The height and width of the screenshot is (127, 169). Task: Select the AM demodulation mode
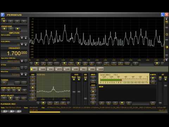[x=34, y=69]
